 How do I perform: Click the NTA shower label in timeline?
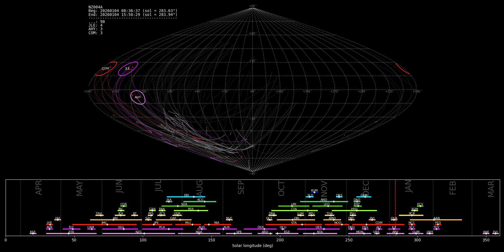pyautogui.click(x=320, y=232)
